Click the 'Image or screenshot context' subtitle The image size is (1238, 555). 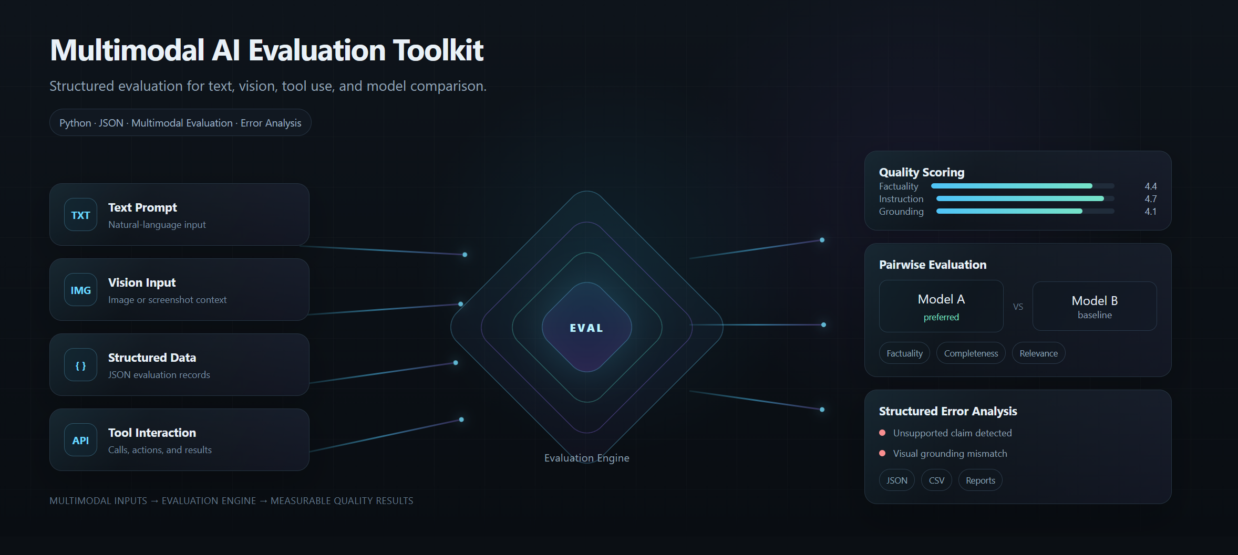[167, 300]
